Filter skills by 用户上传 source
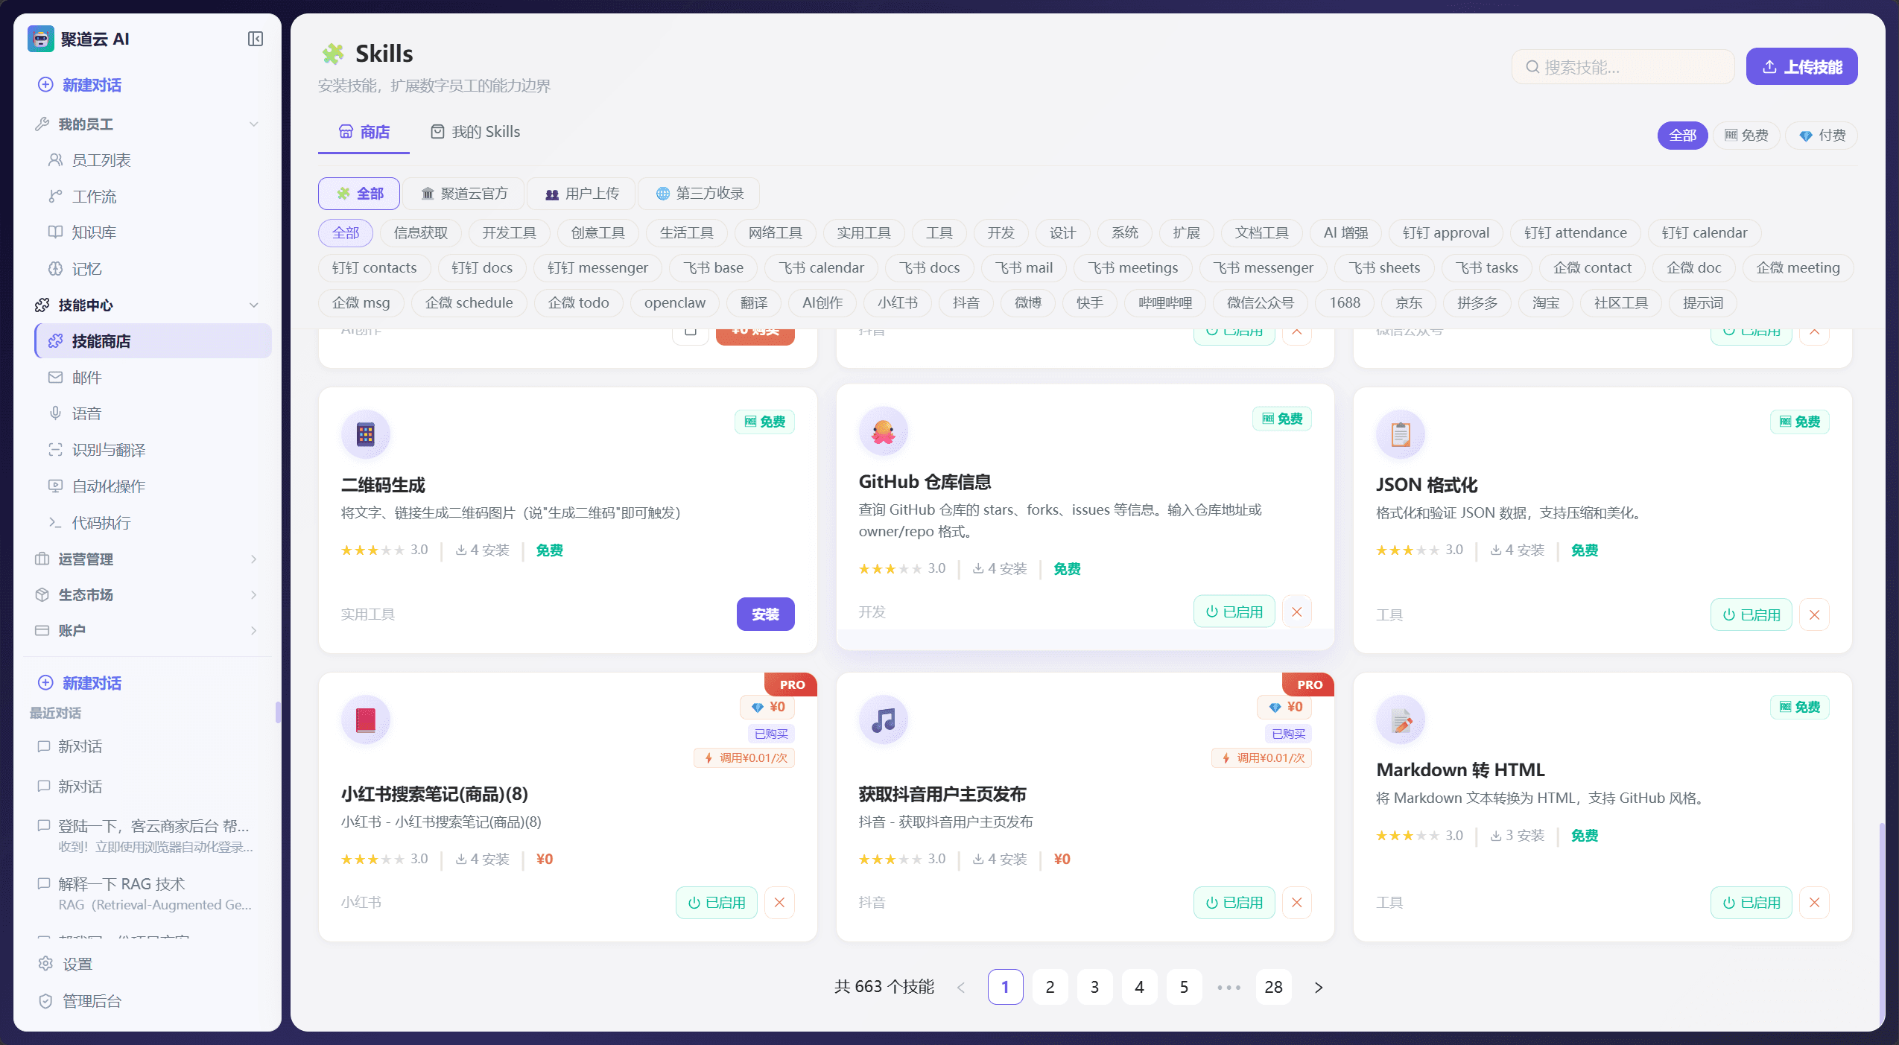1899x1045 pixels. pyautogui.click(x=581, y=194)
